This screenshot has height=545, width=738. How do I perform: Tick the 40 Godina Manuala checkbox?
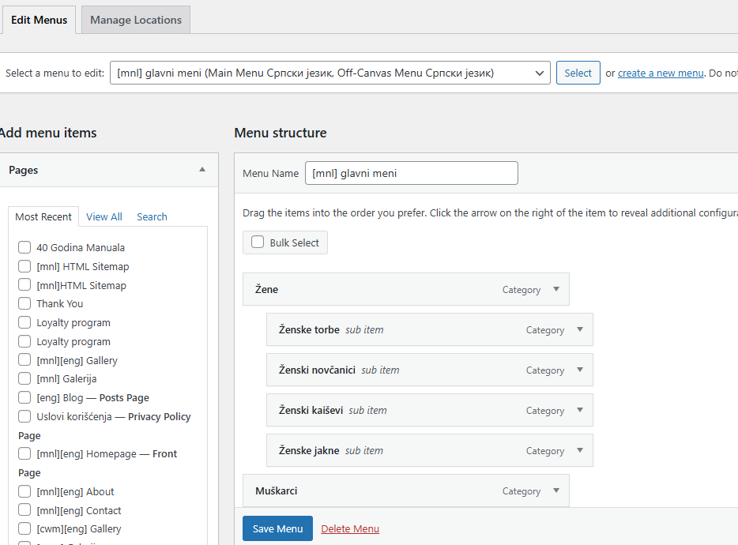(24, 247)
